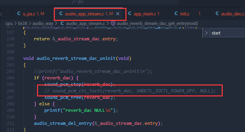Close the audio_app_stream.c tab
The width and height of the screenshot is (245, 132).
(x=118, y=14)
